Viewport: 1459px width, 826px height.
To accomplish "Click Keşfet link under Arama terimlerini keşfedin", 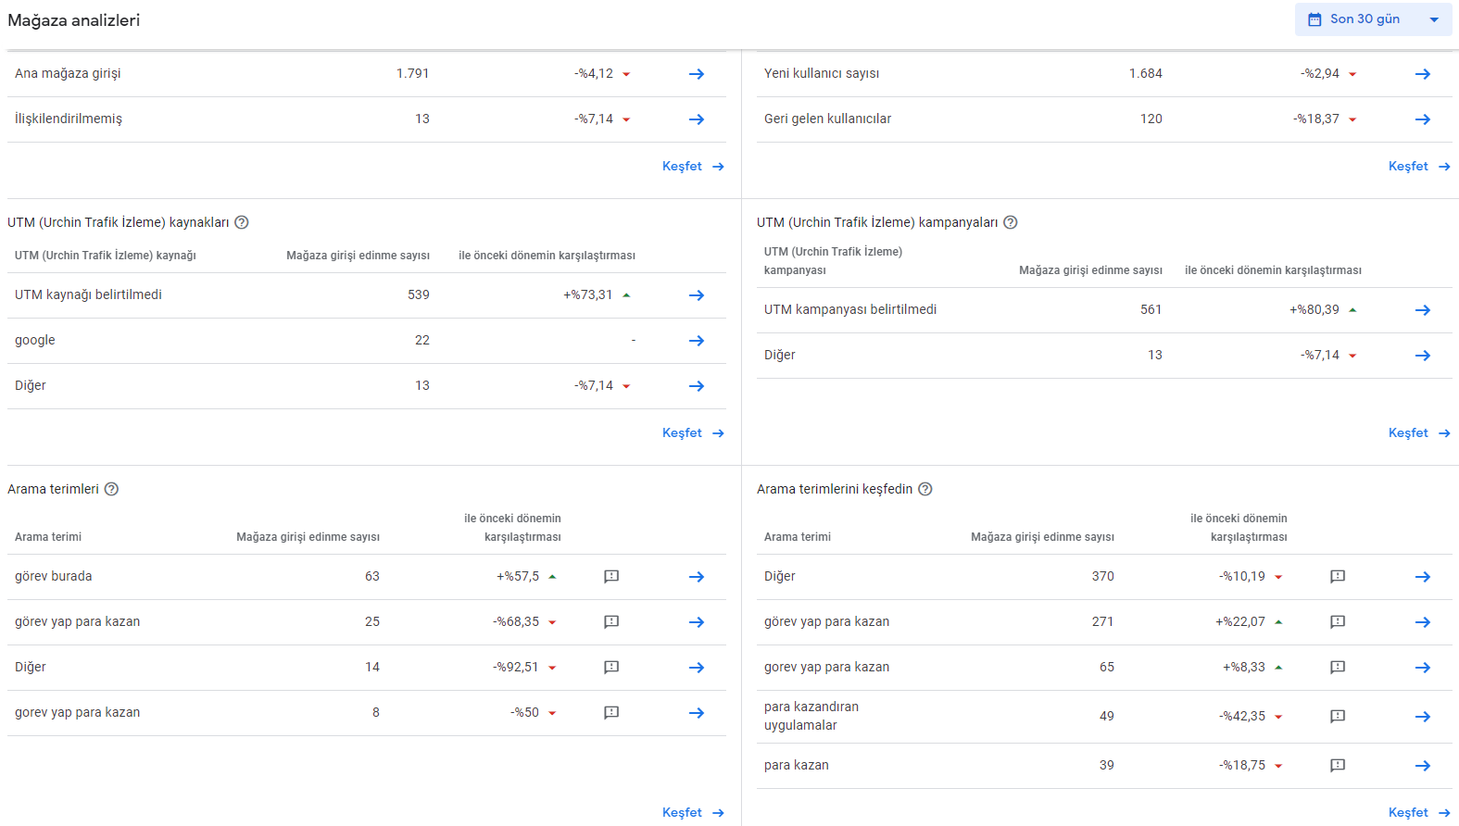I will [1419, 813].
